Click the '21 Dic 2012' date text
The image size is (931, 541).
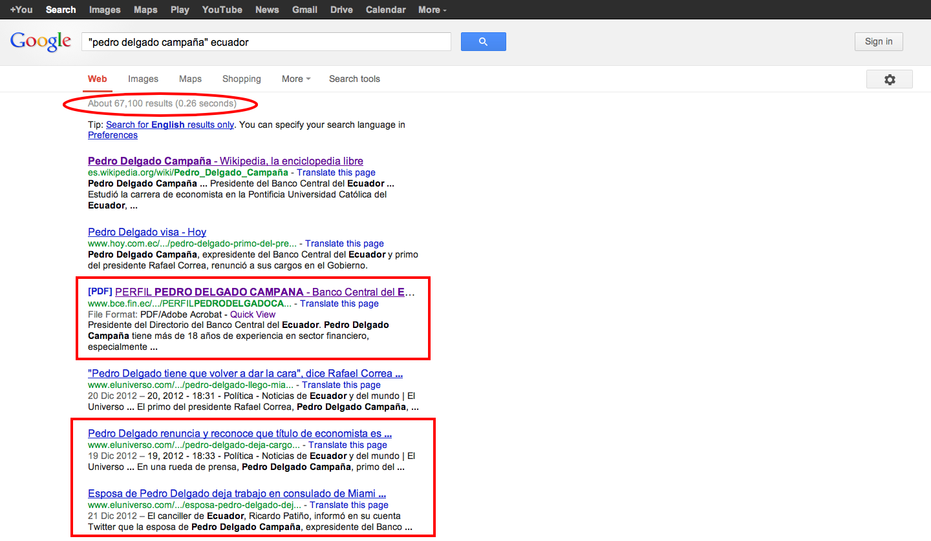tap(112, 516)
